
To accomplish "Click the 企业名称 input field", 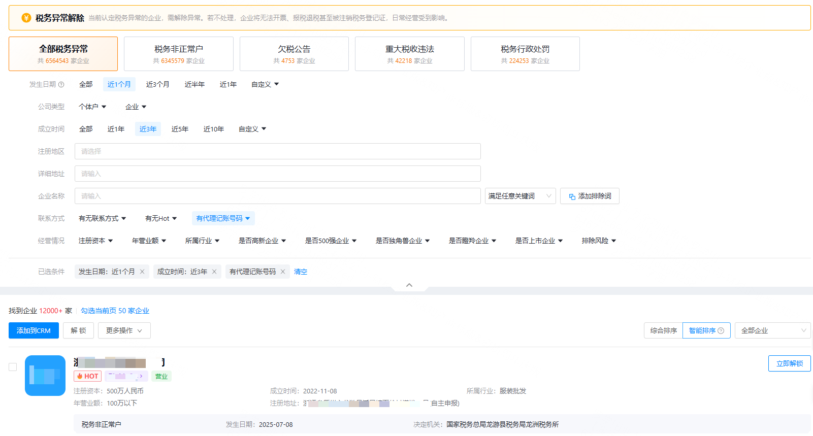I will coord(277,196).
